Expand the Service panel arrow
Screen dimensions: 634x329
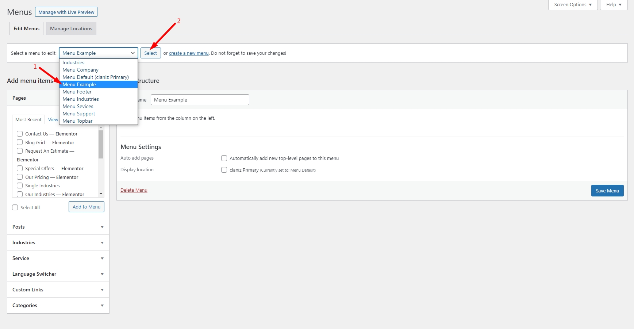102,259
